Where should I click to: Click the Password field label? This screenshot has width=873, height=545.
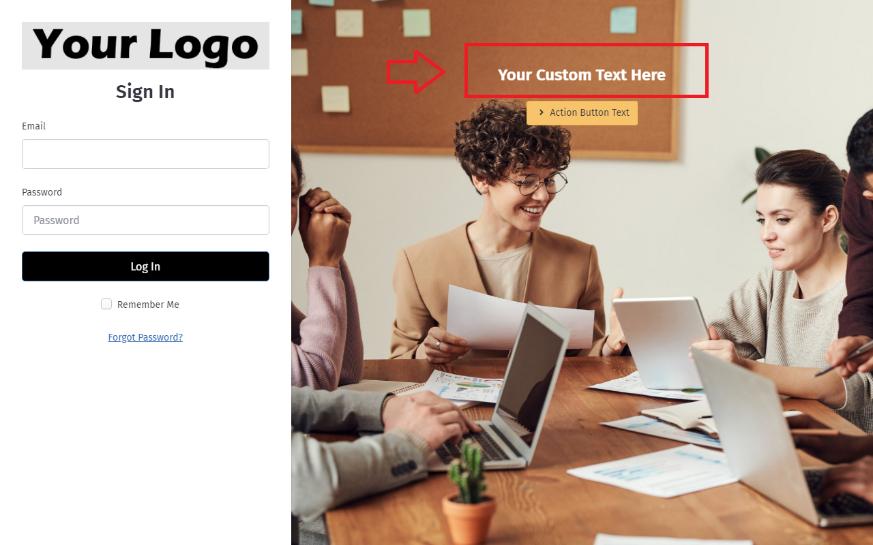pyautogui.click(x=42, y=192)
